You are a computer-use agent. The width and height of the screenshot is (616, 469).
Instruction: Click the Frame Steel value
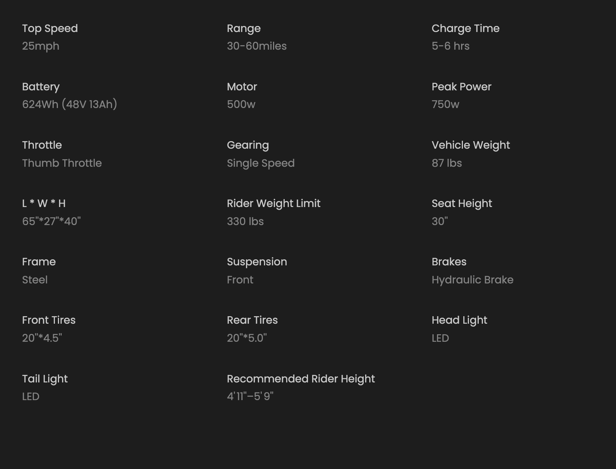(35, 280)
